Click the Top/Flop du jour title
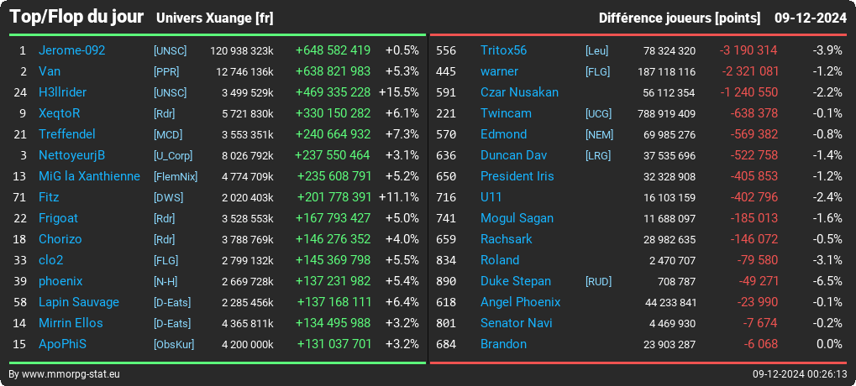Image resolution: width=856 pixels, height=386 pixels. point(76,17)
